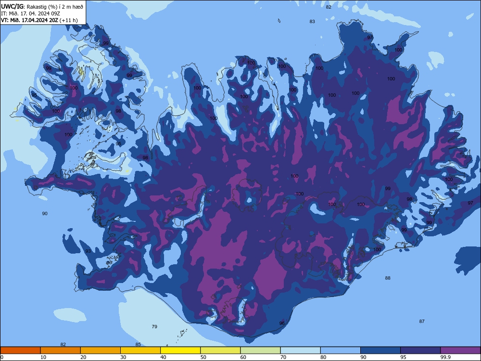Click the 'VT: Mið. 17.04.2024 20Z (+11 h)' line
The height and width of the screenshot is (361, 481).
[x=39, y=20]
